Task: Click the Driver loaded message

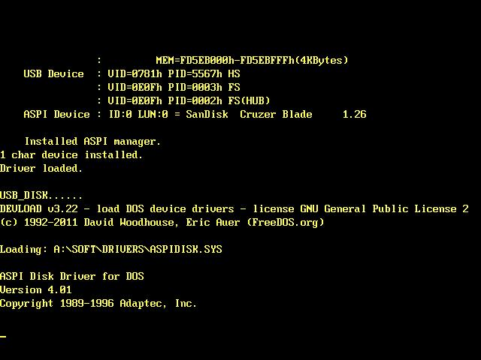Action: (x=41, y=168)
